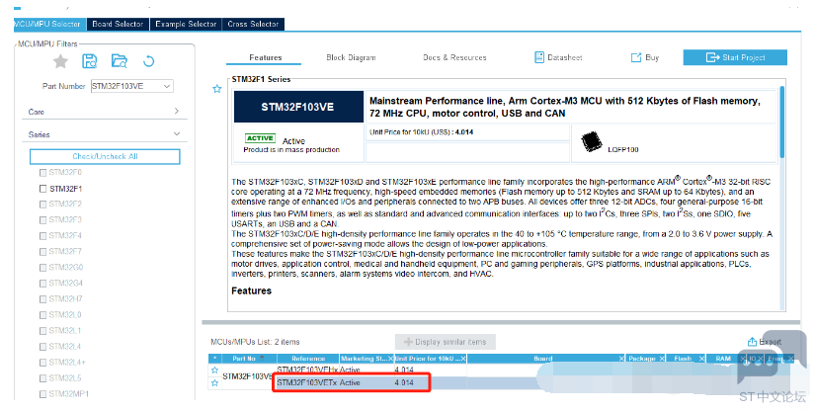Click the Reference column header
This screenshot has height=412, width=815.
coord(308,359)
